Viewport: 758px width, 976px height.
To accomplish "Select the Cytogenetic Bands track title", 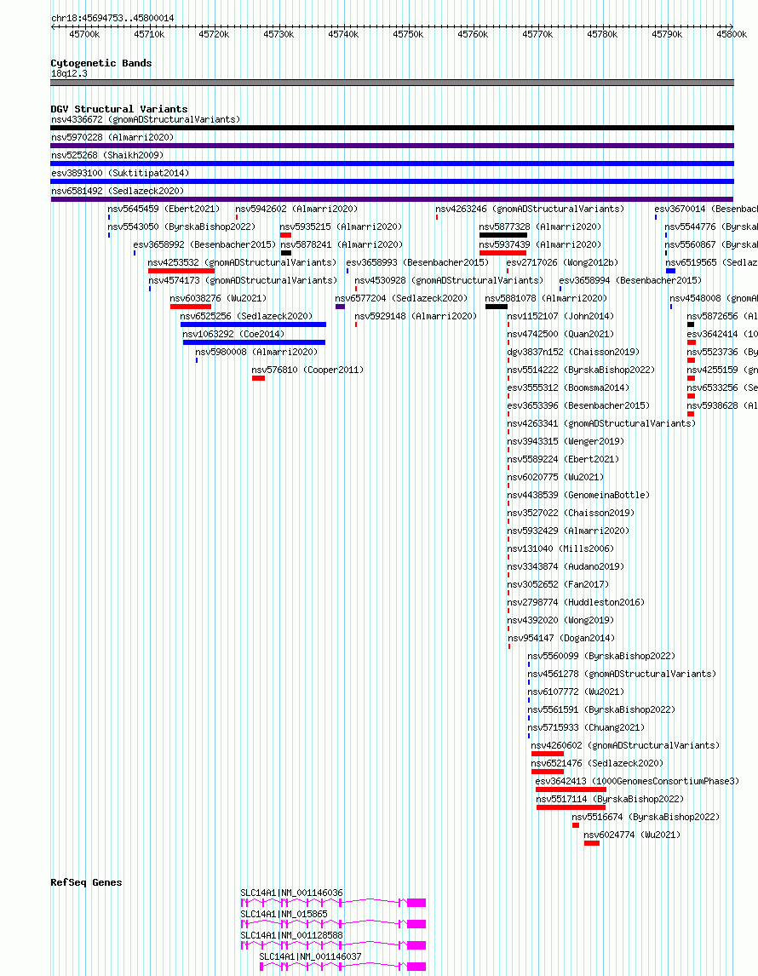I will [100, 63].
